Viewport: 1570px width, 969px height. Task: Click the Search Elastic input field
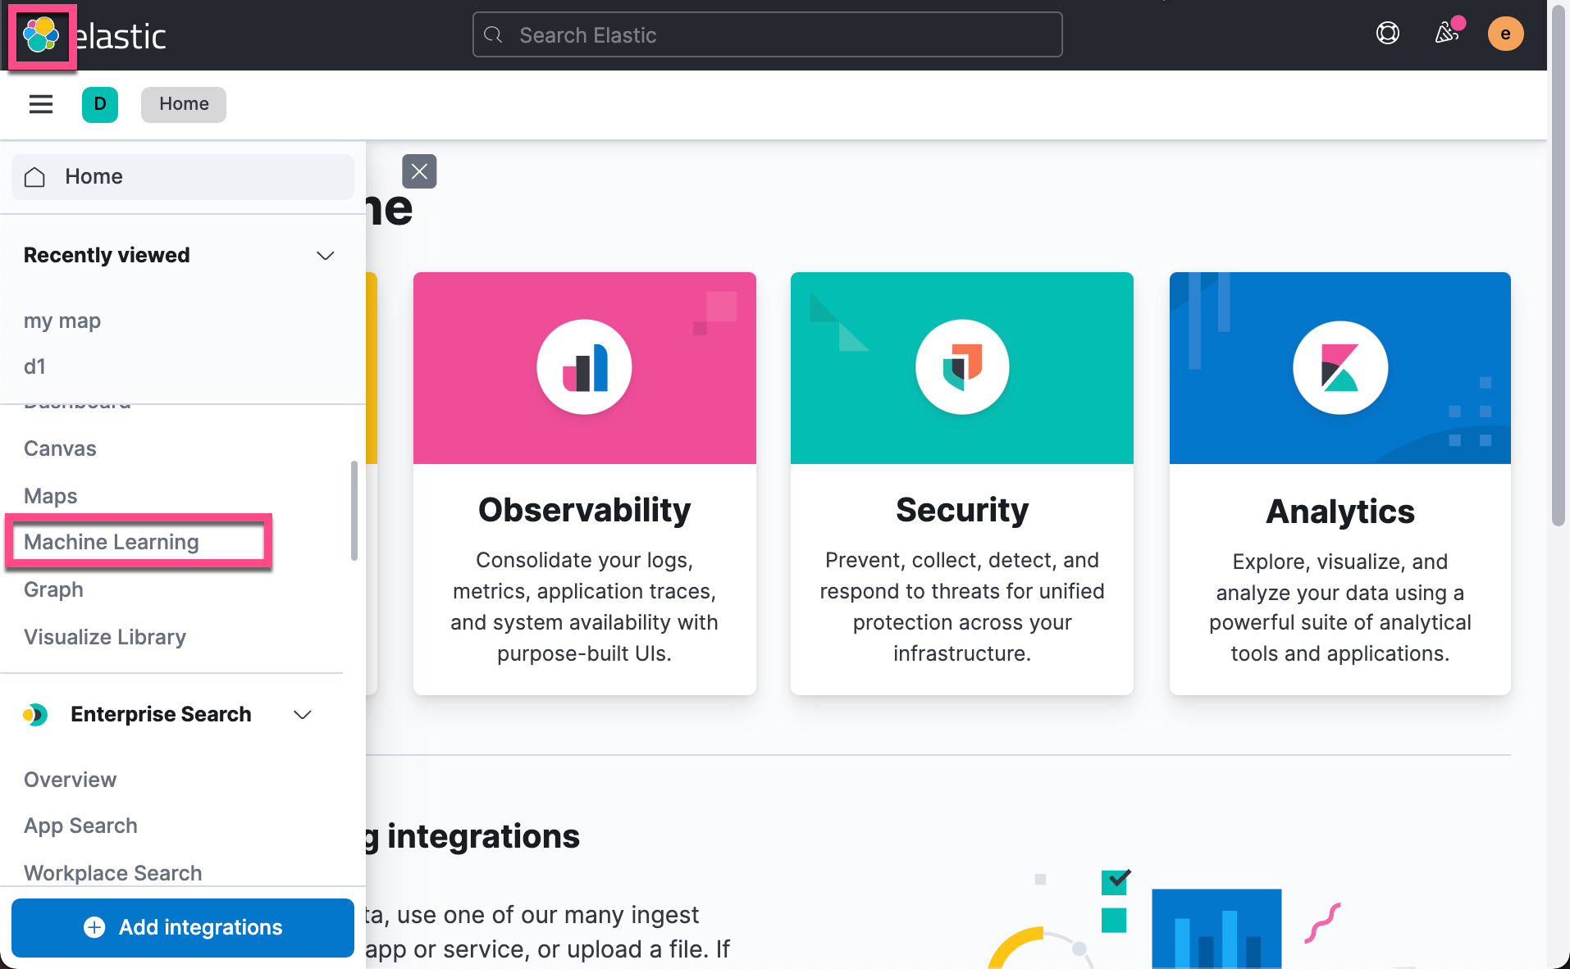[x=766, y=34]
